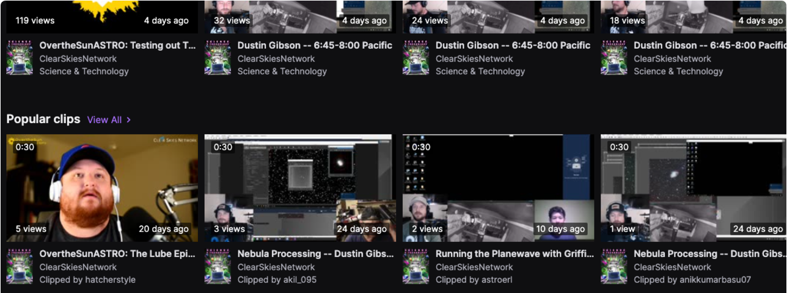This screenshot has height=293, width=787.
Task: Open title of the 18-views Dustin Gibson video
Action: [709, 45]
